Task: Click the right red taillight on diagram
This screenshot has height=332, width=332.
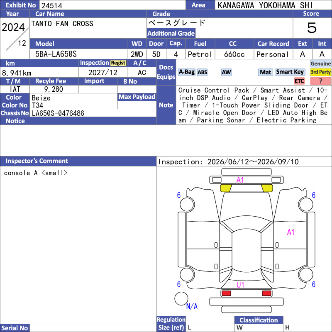Action: (266, 293)
